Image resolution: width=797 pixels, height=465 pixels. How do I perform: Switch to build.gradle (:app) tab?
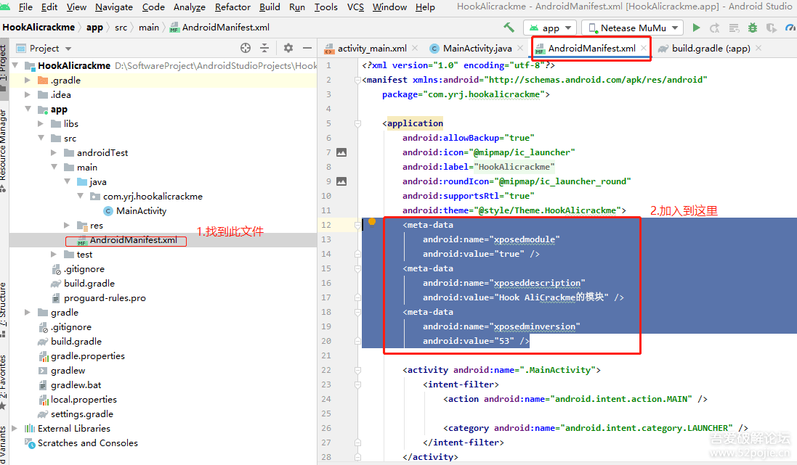point(711,48)
